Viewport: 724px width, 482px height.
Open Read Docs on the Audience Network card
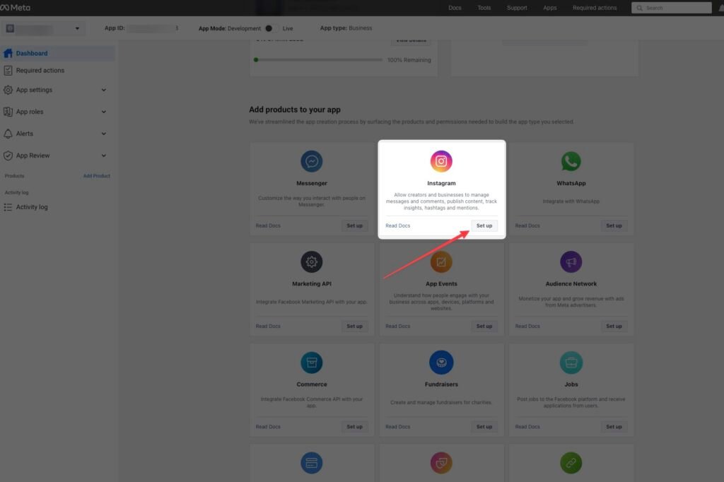tap(527, 327)
